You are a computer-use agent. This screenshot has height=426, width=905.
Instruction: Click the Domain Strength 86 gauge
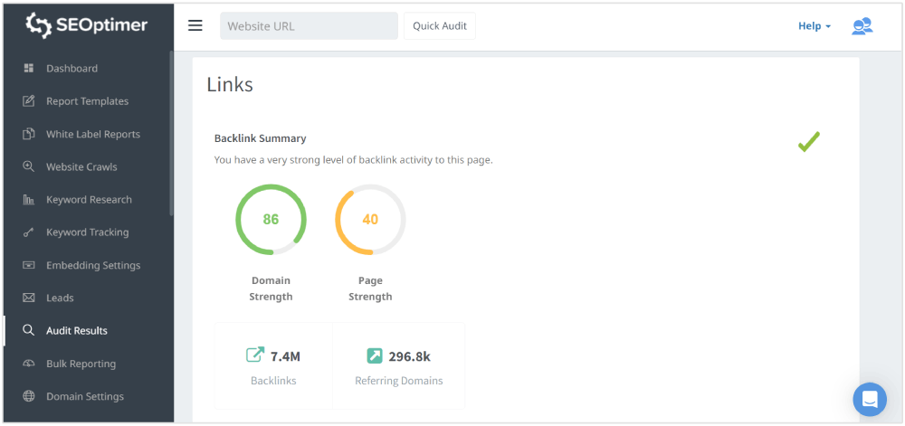(x=271, y=220)
